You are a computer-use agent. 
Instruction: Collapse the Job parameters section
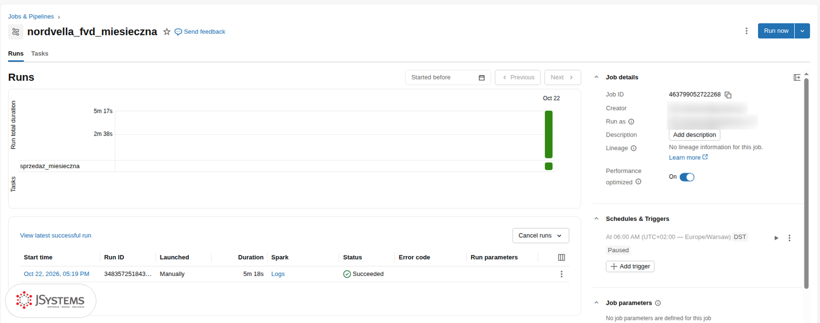point(596,303)
